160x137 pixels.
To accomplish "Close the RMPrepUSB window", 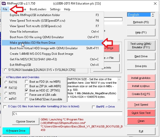I will (x=155, y=4).
